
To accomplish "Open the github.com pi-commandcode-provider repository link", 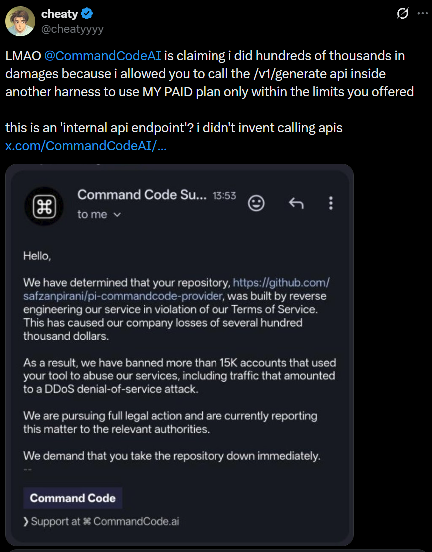I will pos(177,289).
